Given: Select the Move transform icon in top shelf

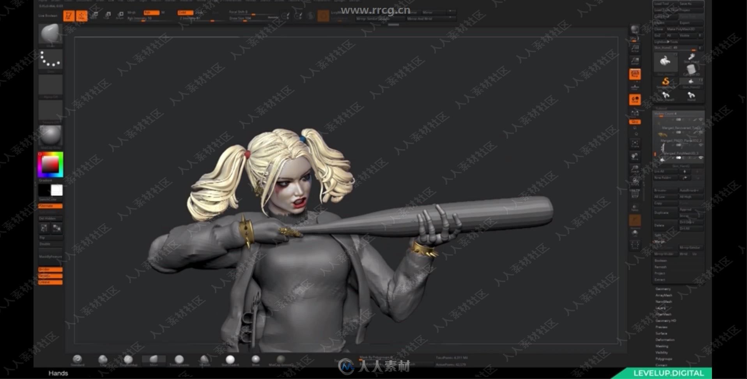Looking at the screenshot, I should click(x=94, y=16).
